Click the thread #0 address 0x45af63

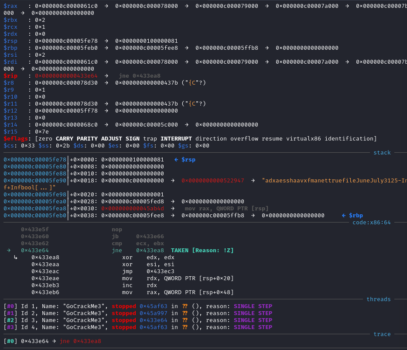click(154, 306)
